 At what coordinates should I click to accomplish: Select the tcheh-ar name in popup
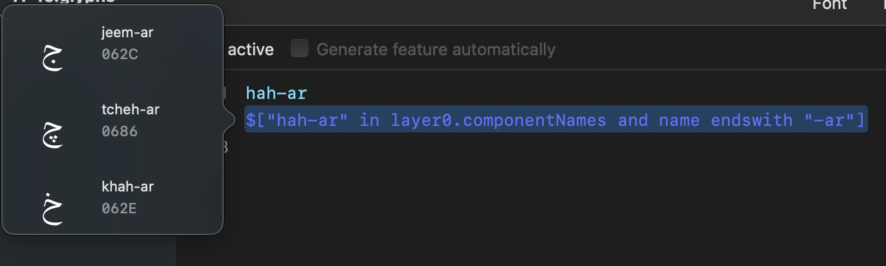point(130,110)
